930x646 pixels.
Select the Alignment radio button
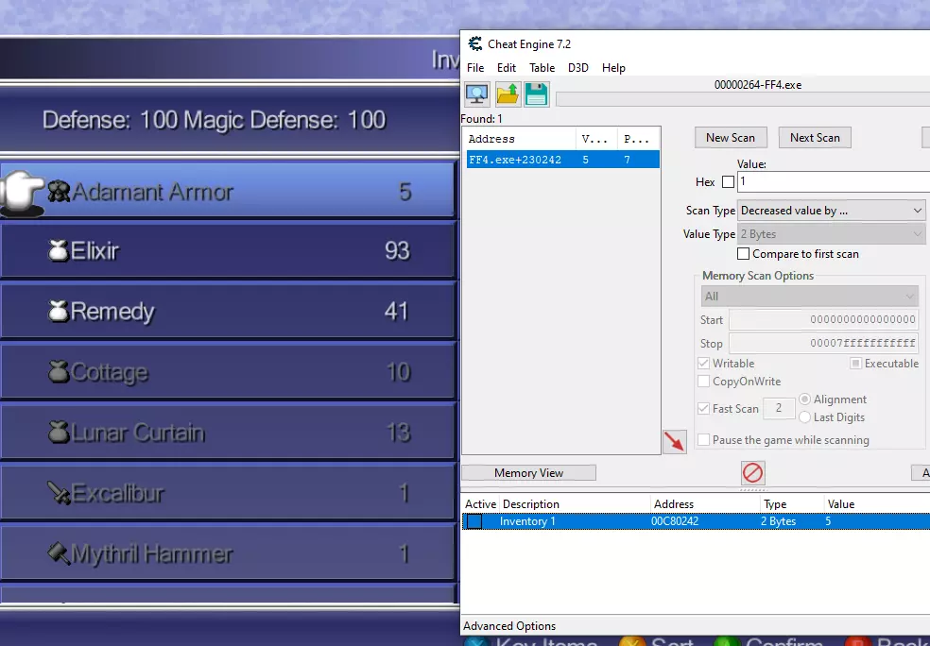pos(805,399)
